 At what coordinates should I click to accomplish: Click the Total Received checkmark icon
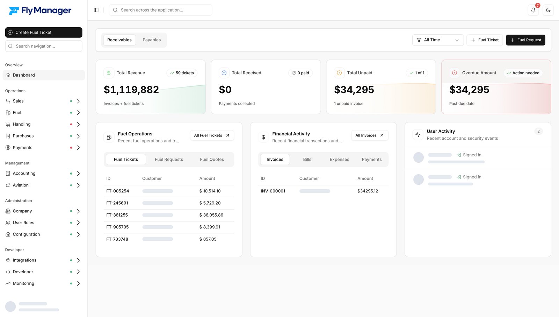(224, 73)
